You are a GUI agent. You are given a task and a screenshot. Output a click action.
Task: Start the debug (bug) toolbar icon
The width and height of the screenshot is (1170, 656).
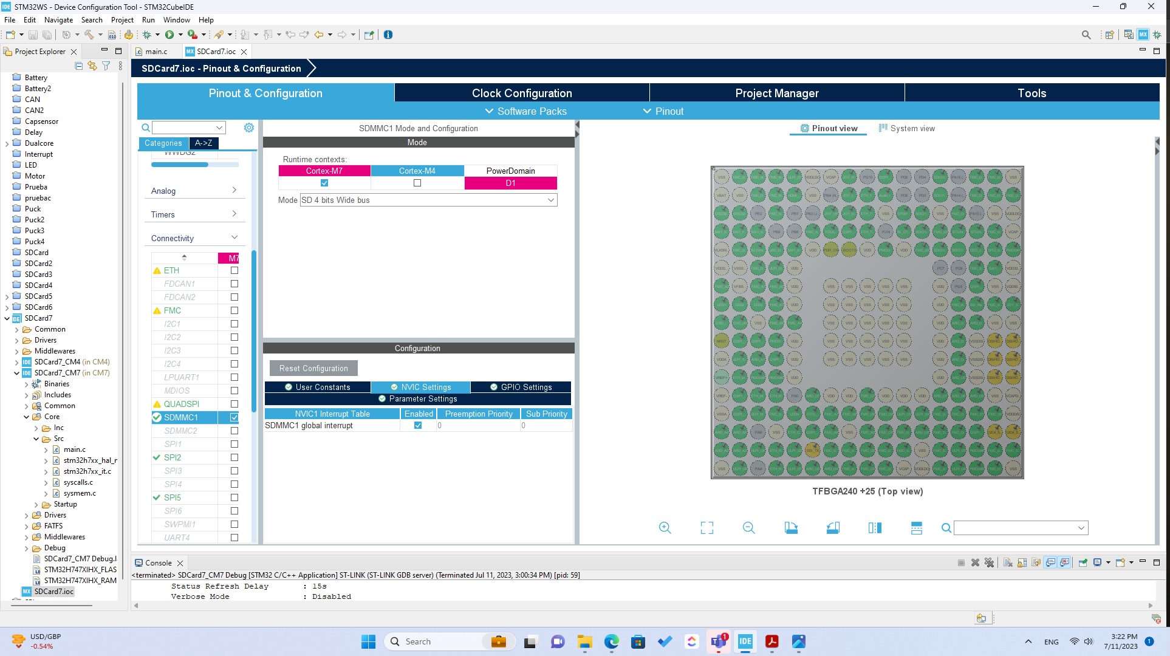pyautogui.click(x=146, y=35)
